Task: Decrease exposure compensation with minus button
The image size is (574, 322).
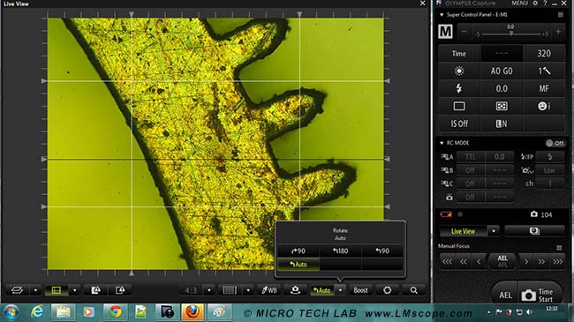Action: 464,32
